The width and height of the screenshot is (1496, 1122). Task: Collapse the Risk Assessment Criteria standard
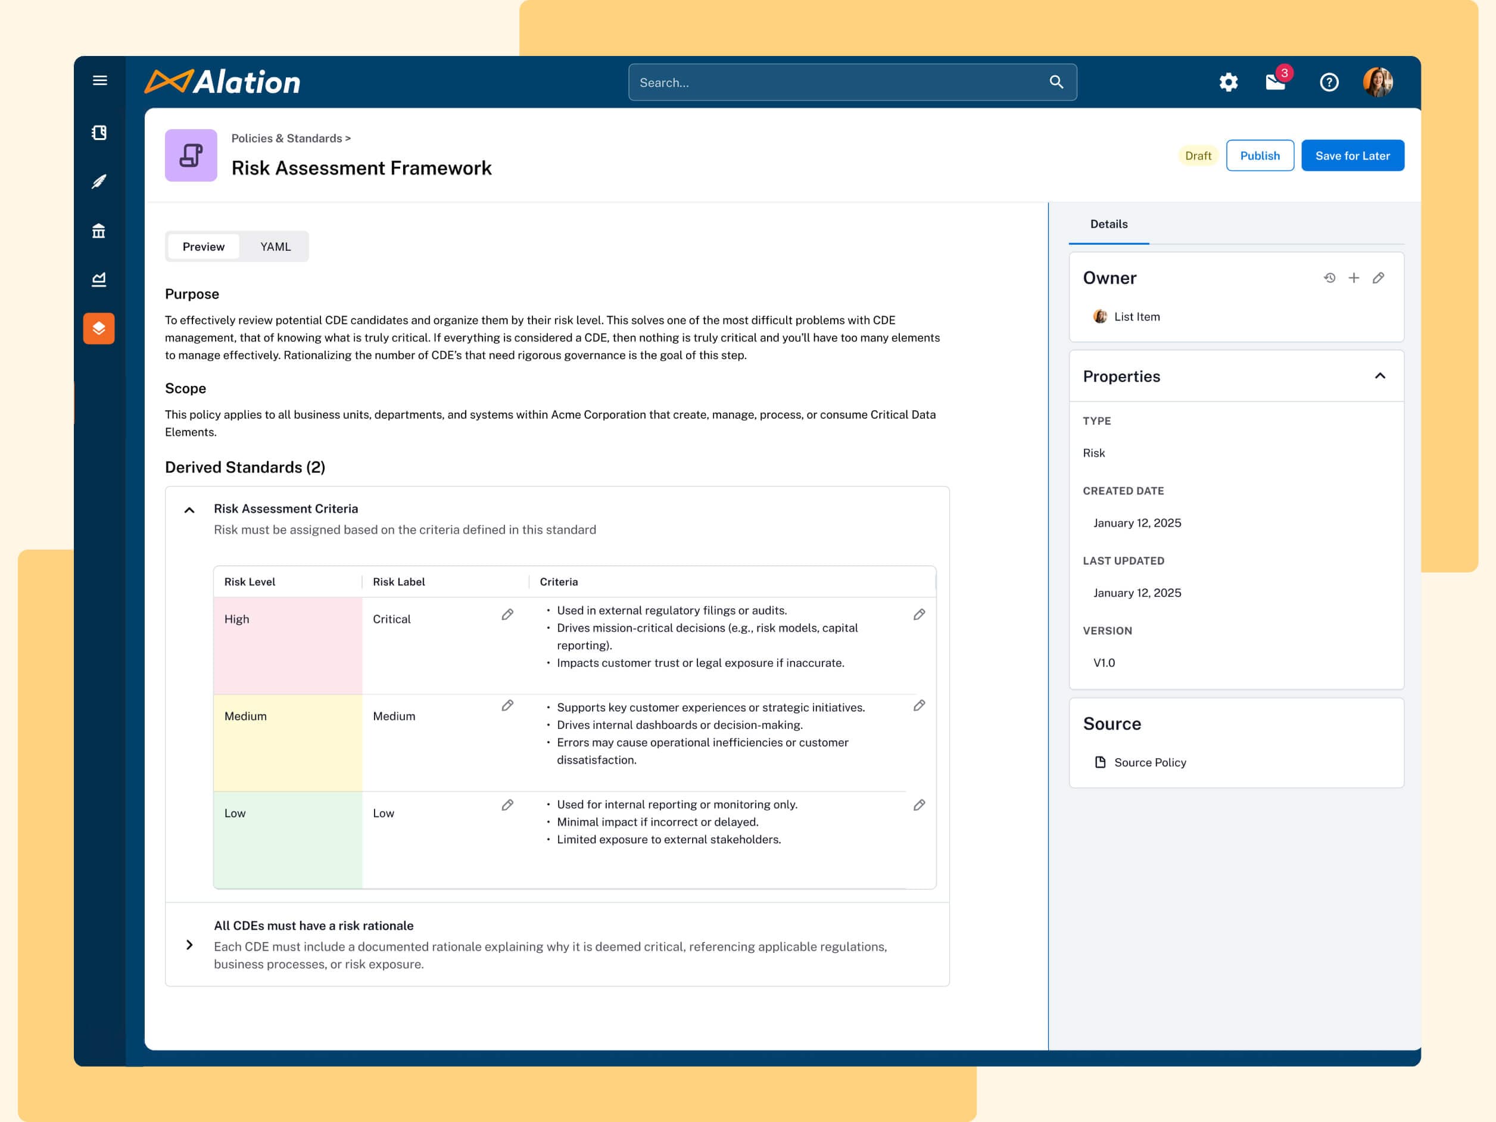(x=189, y=509)
